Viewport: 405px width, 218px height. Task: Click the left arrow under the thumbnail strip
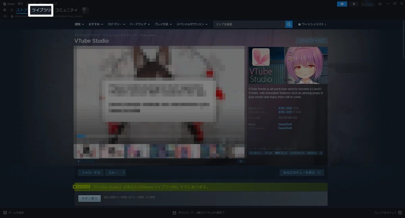click(79, 161)
